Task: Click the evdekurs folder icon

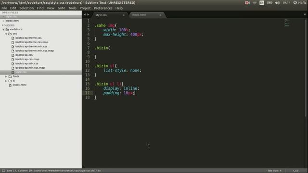Action: pos(7,29)
